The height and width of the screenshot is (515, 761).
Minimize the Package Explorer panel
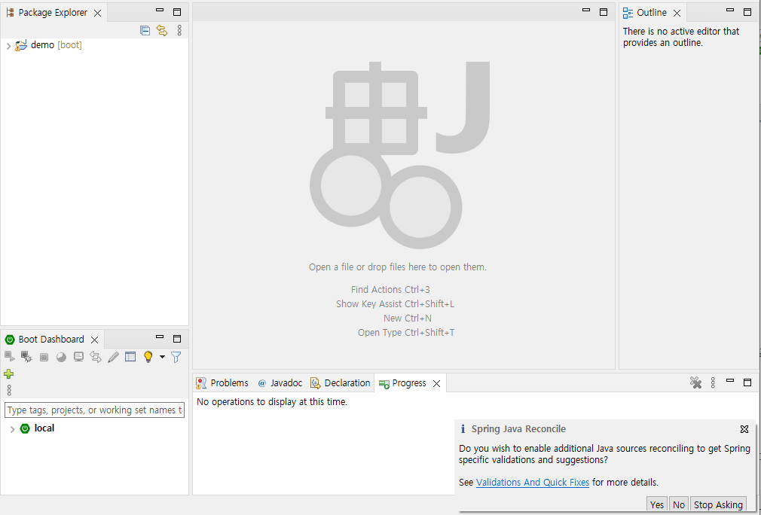coord(160,11)
